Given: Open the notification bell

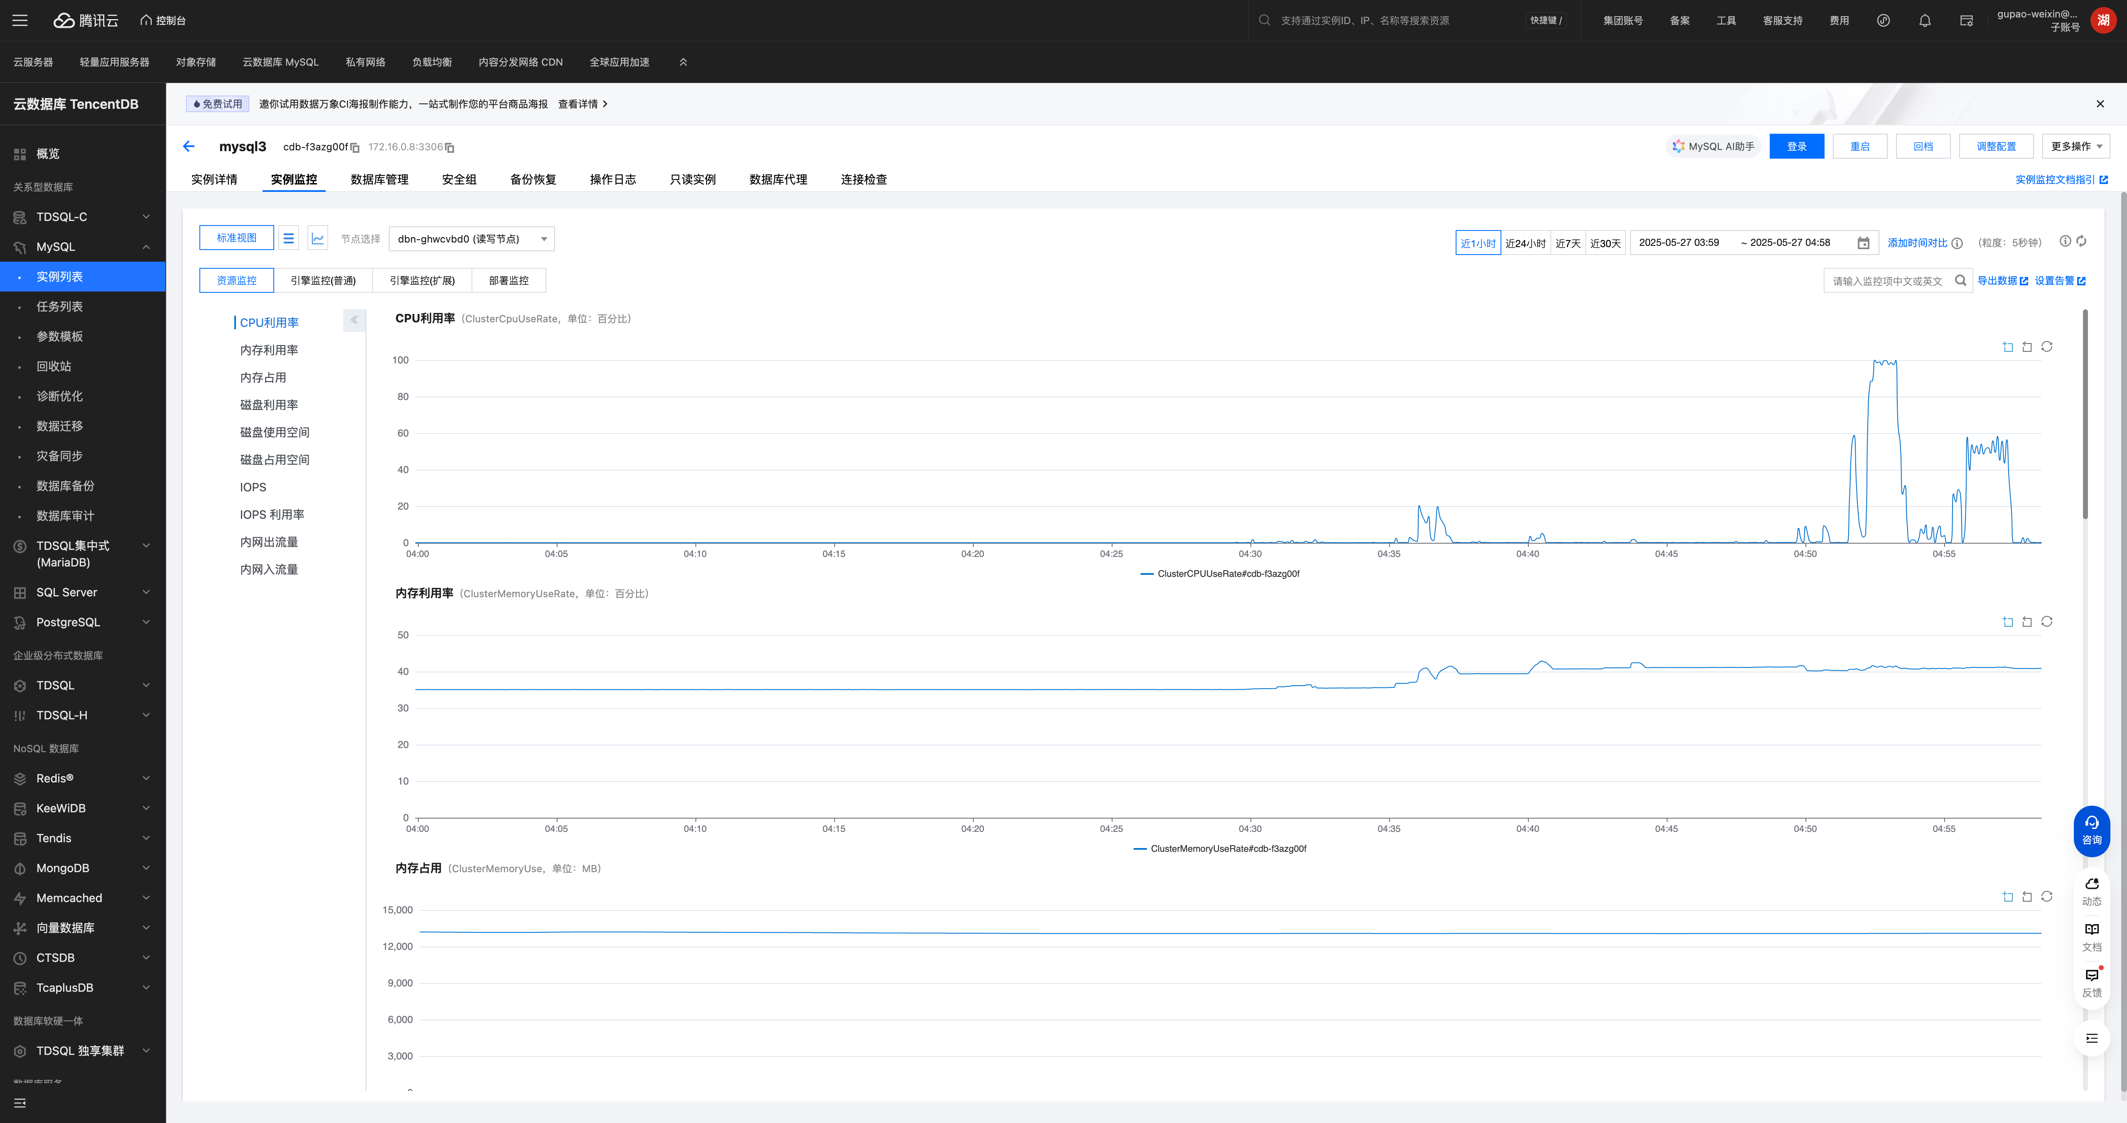Looking at the screenshot, I should click(1924, 21).
